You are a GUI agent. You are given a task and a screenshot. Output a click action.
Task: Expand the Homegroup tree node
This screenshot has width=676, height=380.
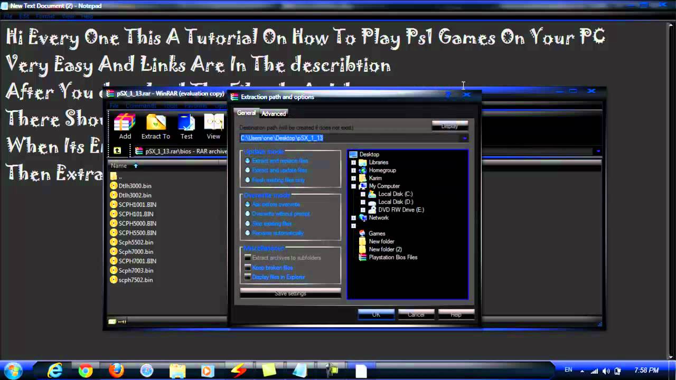(x=353, y=170)
